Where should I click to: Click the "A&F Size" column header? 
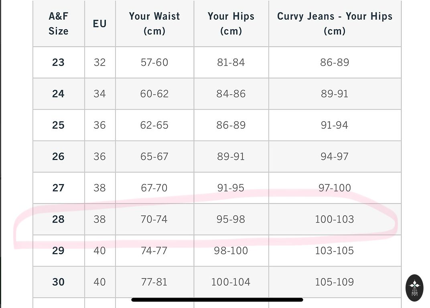coord(59,24)
